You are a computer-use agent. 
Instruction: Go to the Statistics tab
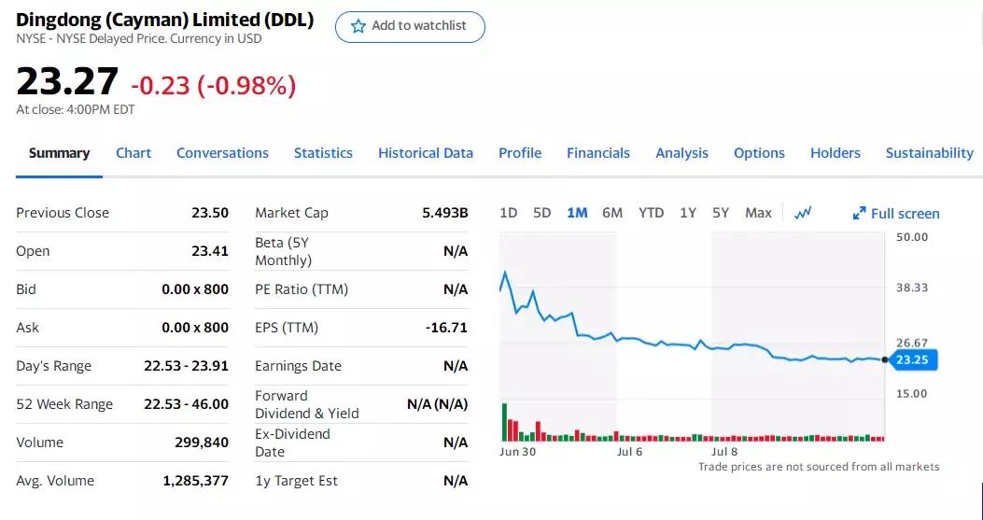[323, 153]
